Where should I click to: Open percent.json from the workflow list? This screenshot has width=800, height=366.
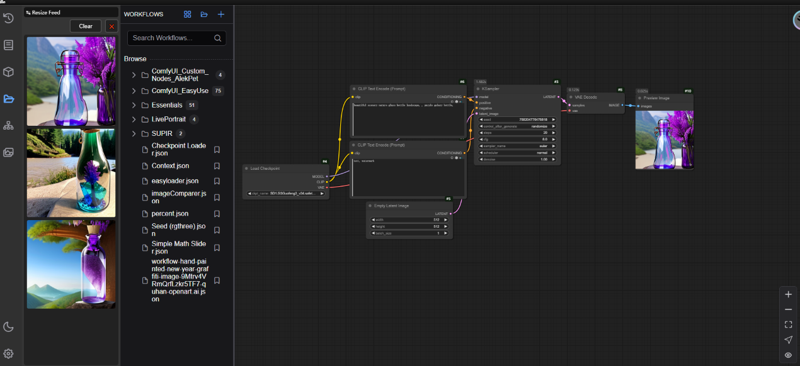170,214
